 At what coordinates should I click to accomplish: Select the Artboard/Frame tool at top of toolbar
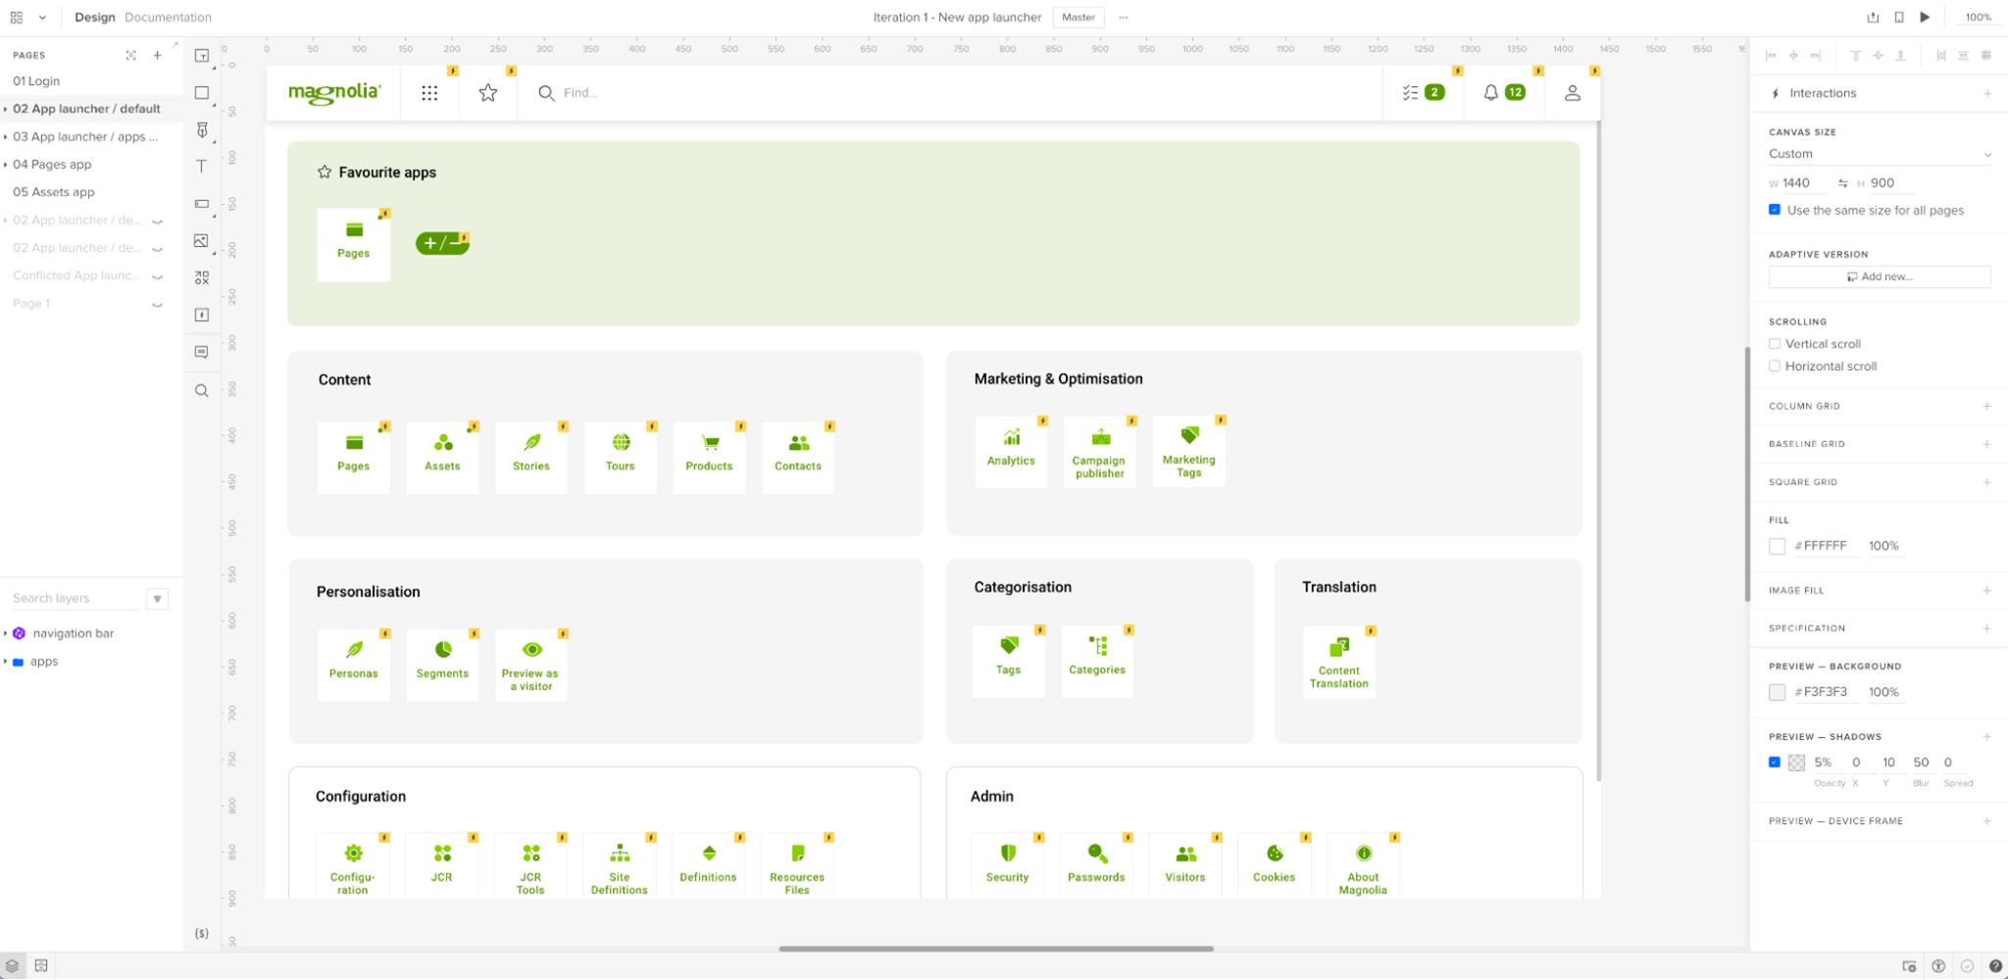[201, 55]
